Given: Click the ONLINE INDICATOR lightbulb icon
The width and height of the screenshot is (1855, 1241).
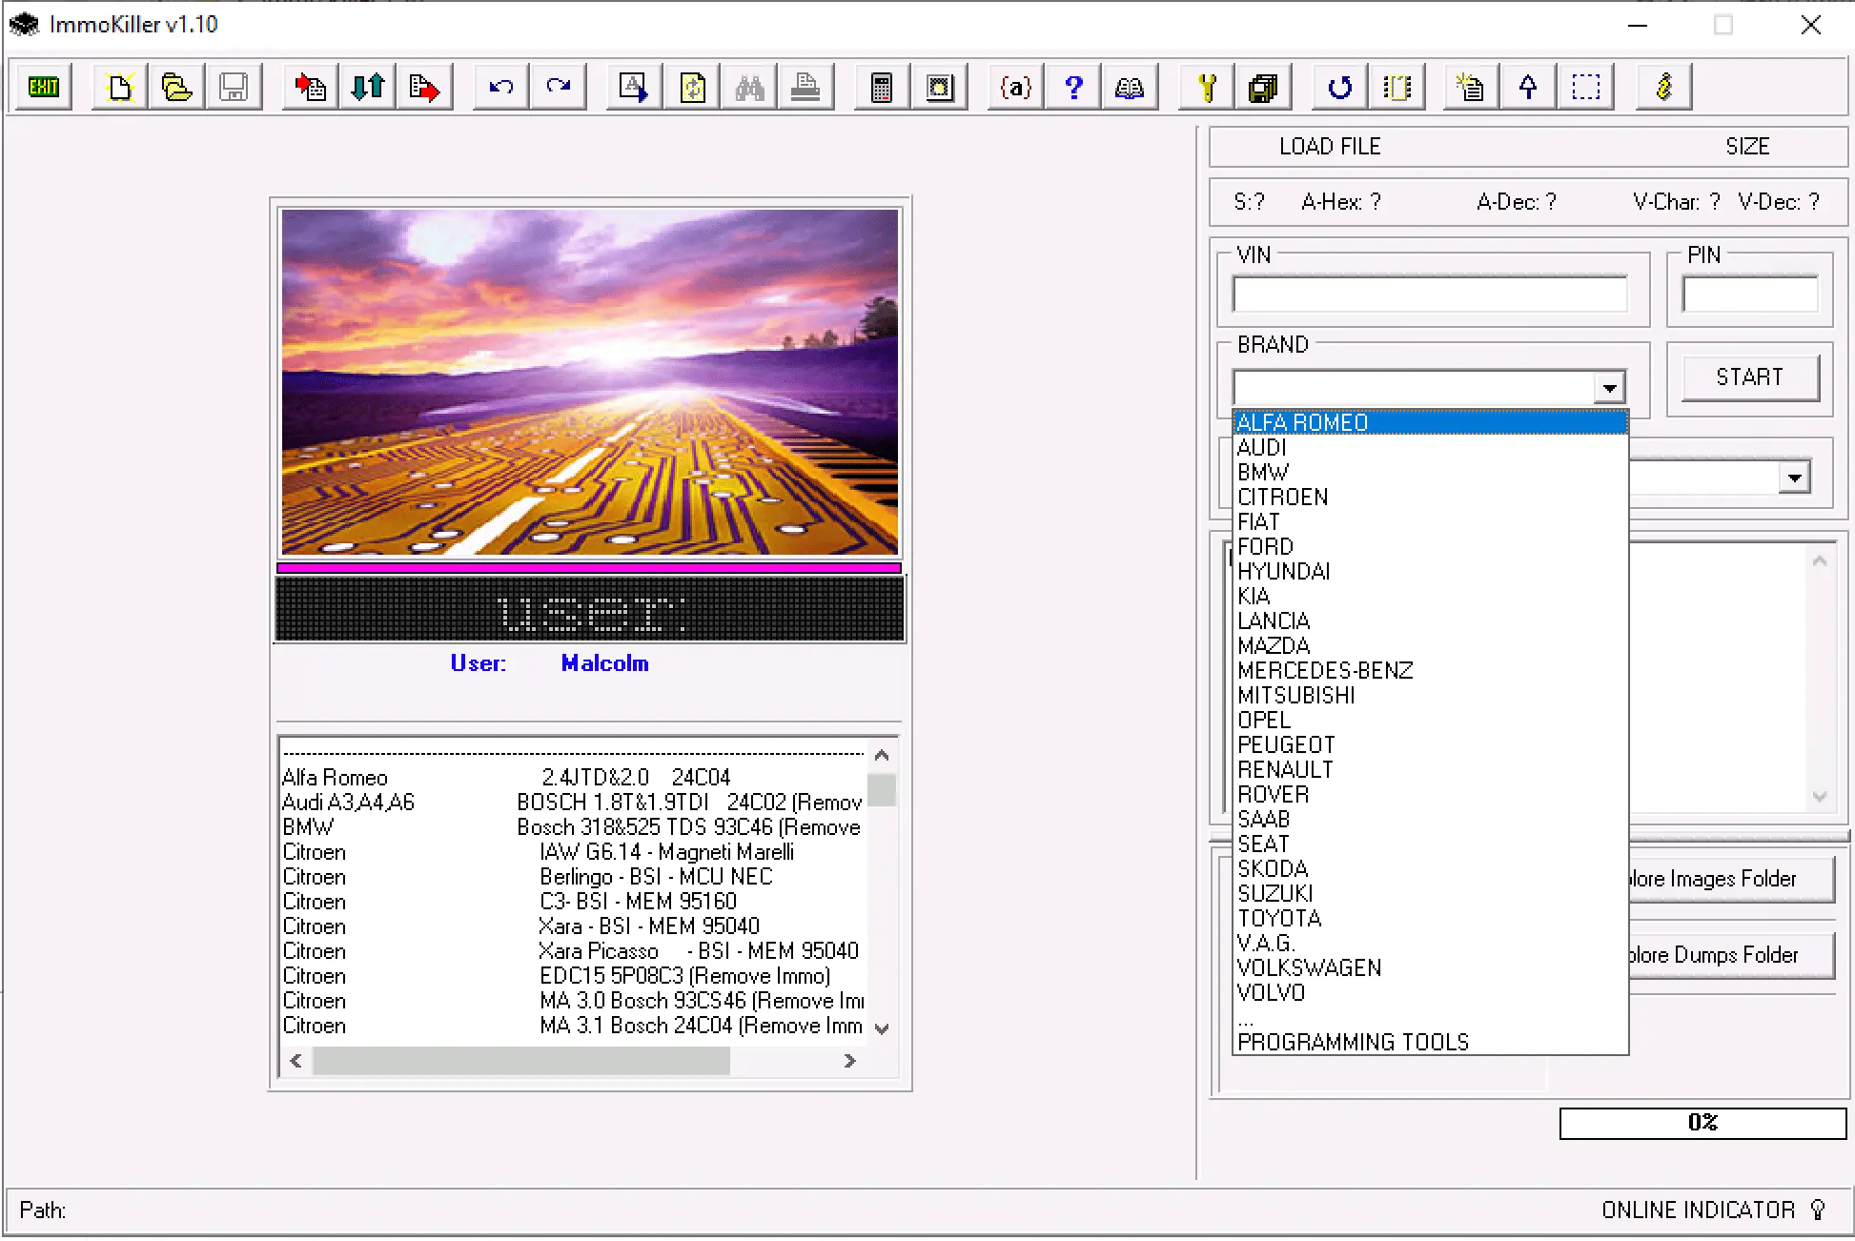Looking at the screenshot, I should pos(1818,1210).
